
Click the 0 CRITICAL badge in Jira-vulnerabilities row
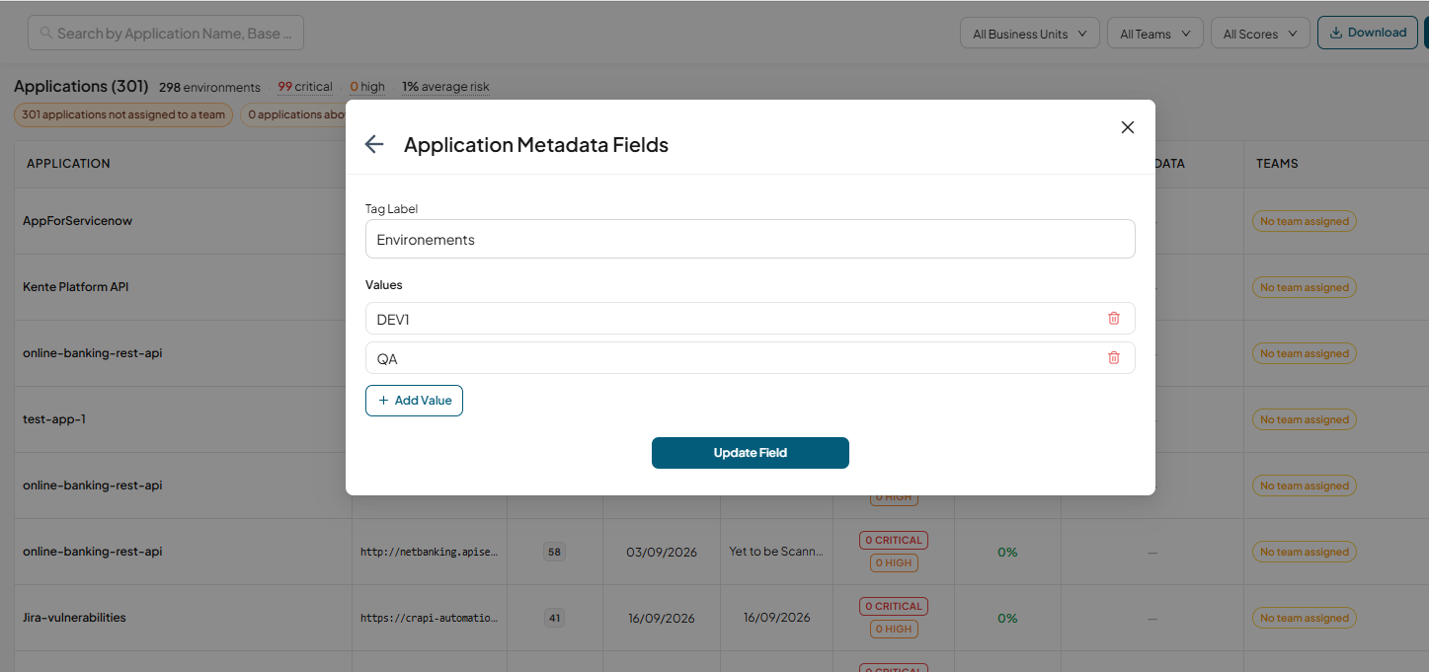point(893,606)
